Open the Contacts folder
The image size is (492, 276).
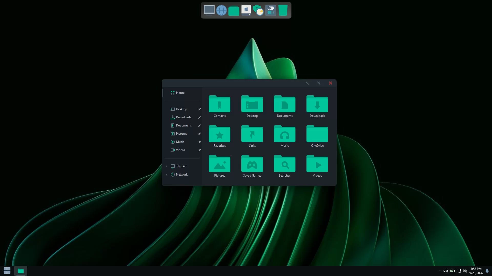[220, 107]
